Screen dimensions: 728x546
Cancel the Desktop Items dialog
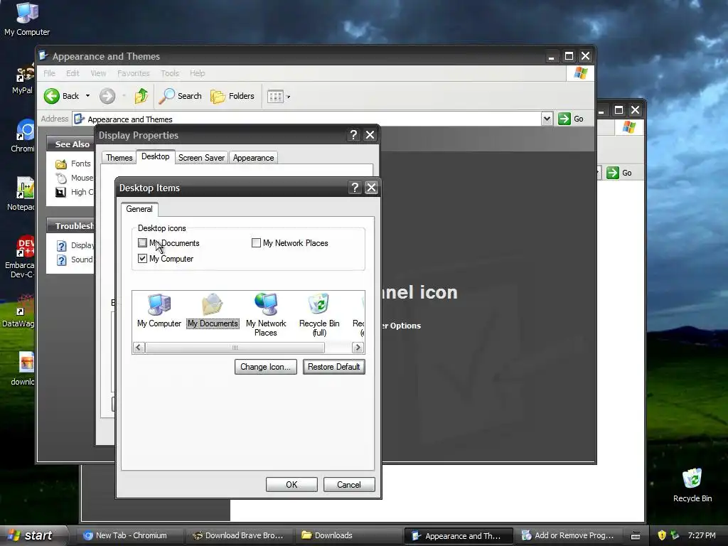[x=348, y=485]
